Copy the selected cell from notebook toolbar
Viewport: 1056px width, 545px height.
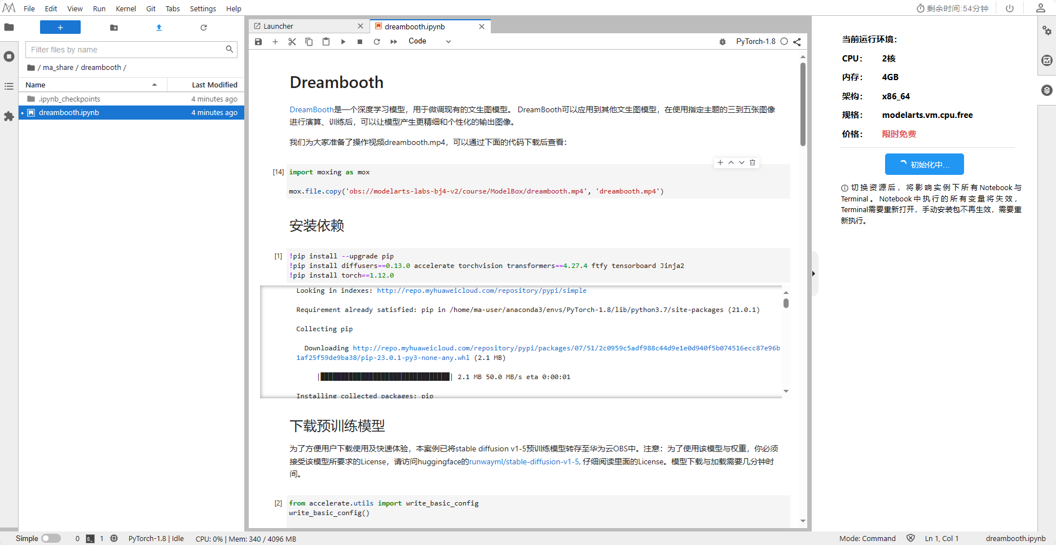tap(309, 42)
